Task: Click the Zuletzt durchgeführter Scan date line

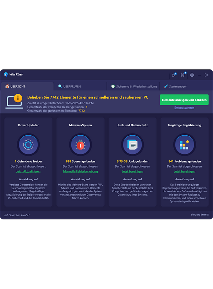Action: pyautogui.click(x=60, y=103)
